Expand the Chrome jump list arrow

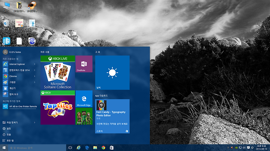click(34, 76)
